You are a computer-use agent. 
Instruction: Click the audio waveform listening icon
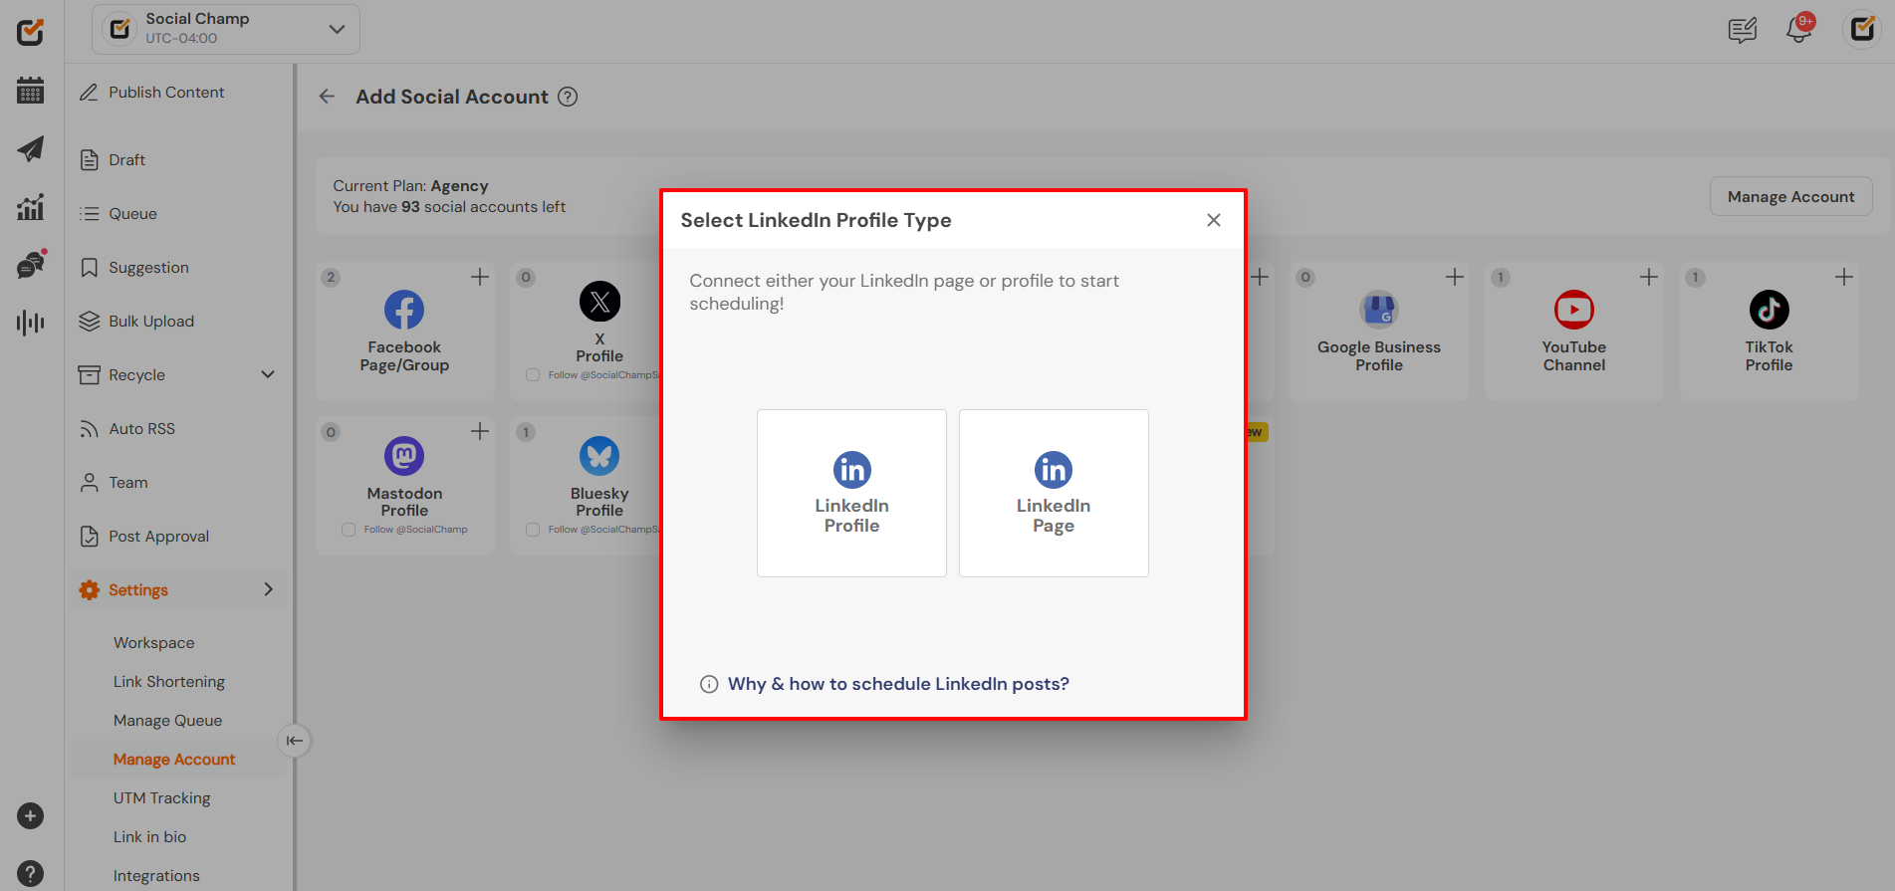30,323
